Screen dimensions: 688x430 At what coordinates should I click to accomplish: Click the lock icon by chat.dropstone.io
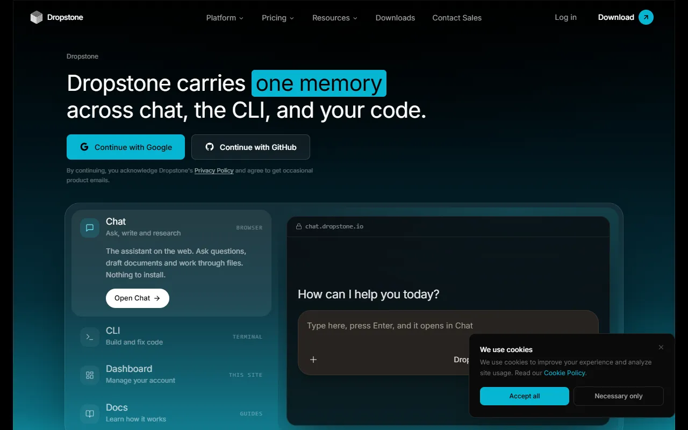coord(299,226)
